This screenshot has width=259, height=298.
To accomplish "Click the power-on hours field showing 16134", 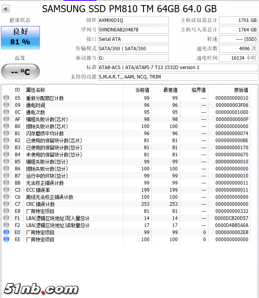I will pyautogui.click(x=238, y=58).
